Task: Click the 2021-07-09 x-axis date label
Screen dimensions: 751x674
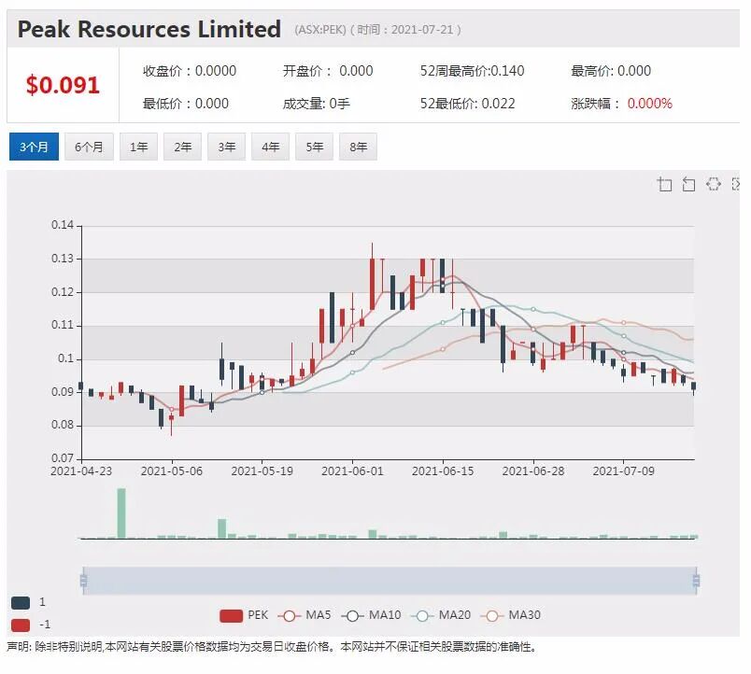Action: point(624,471)
